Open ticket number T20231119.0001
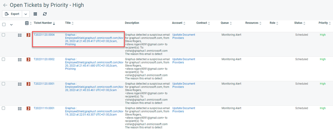The height and width of the screenshot is (129, 333). pos(44,108)
